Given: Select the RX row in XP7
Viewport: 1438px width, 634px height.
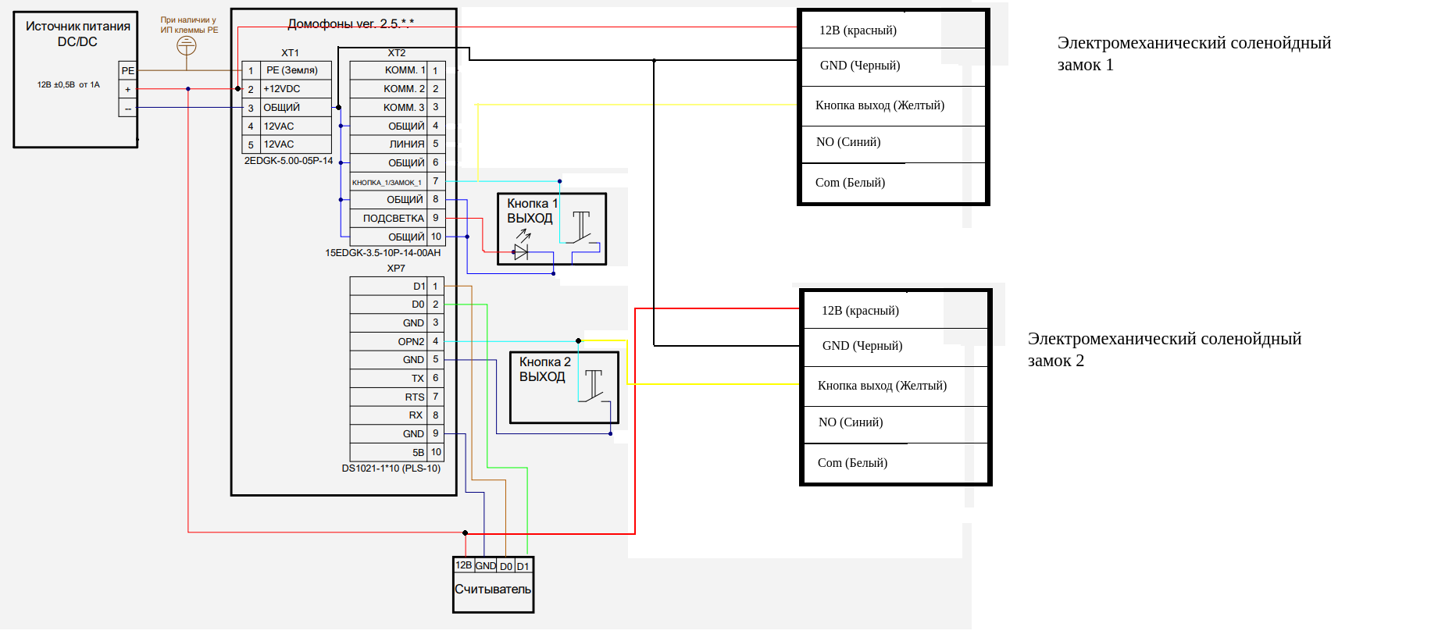Looking at the screenshot, I should tap(397, 415).
